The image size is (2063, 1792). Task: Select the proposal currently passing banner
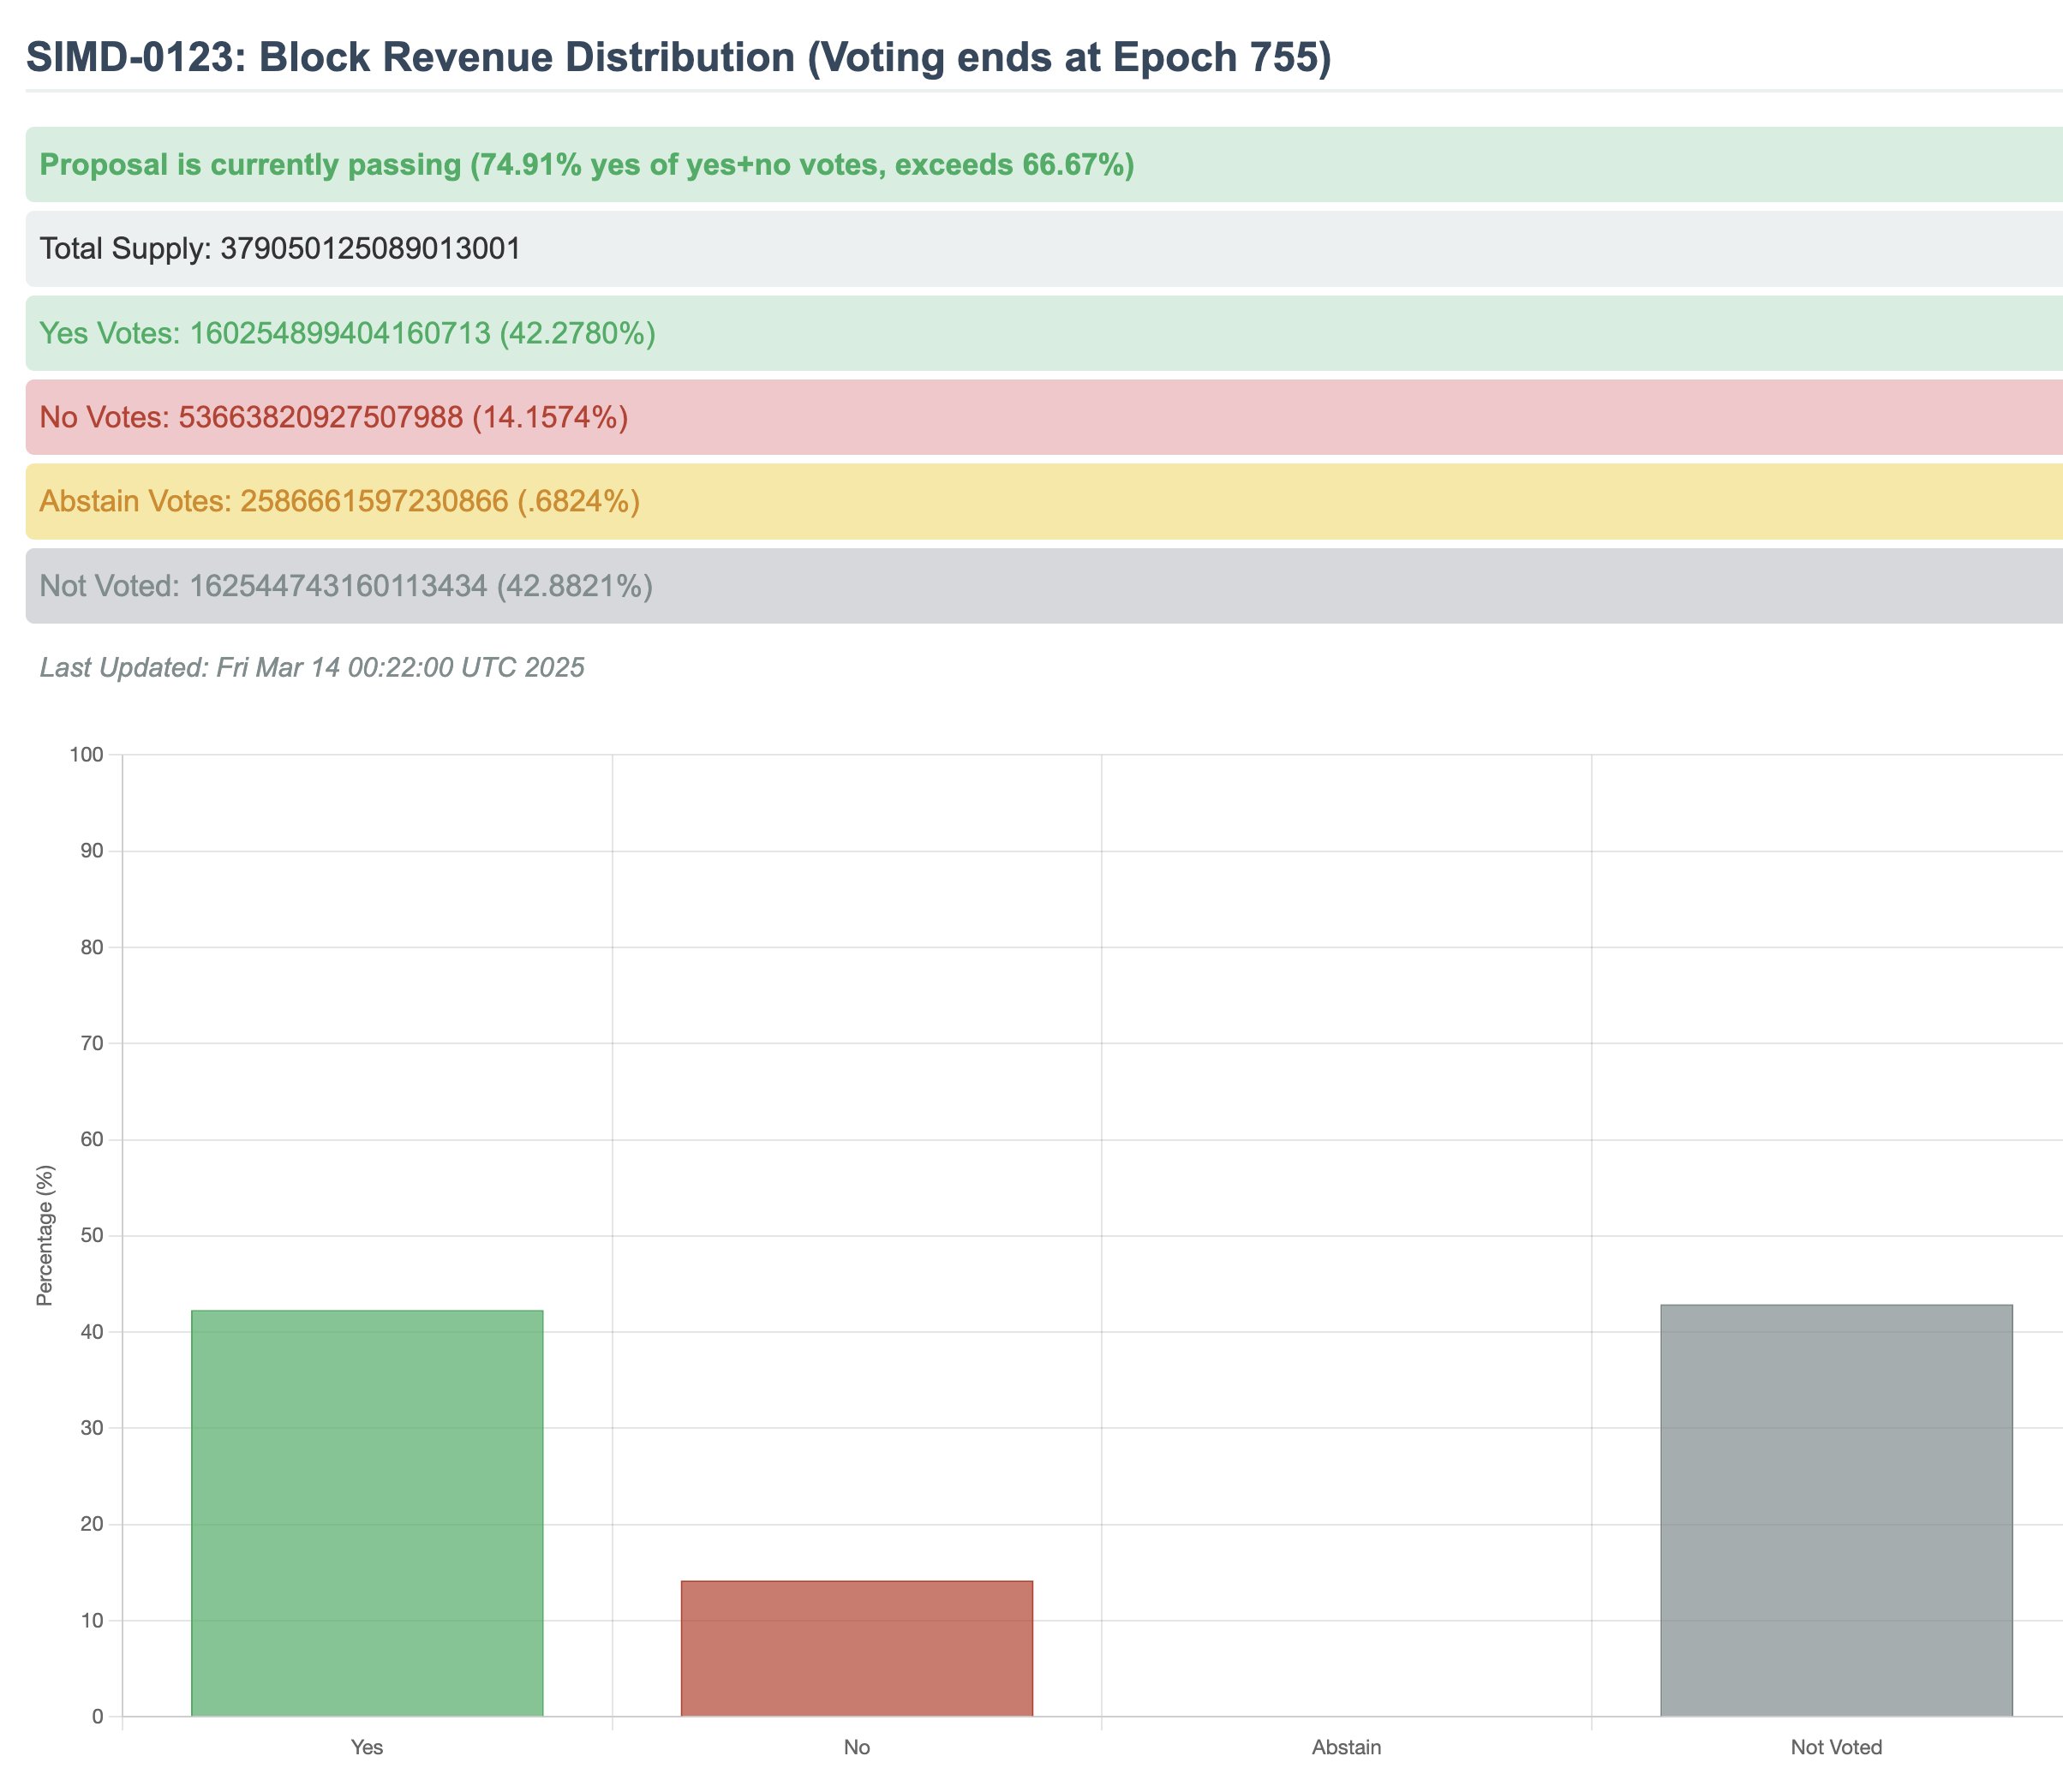coord(586,165)
